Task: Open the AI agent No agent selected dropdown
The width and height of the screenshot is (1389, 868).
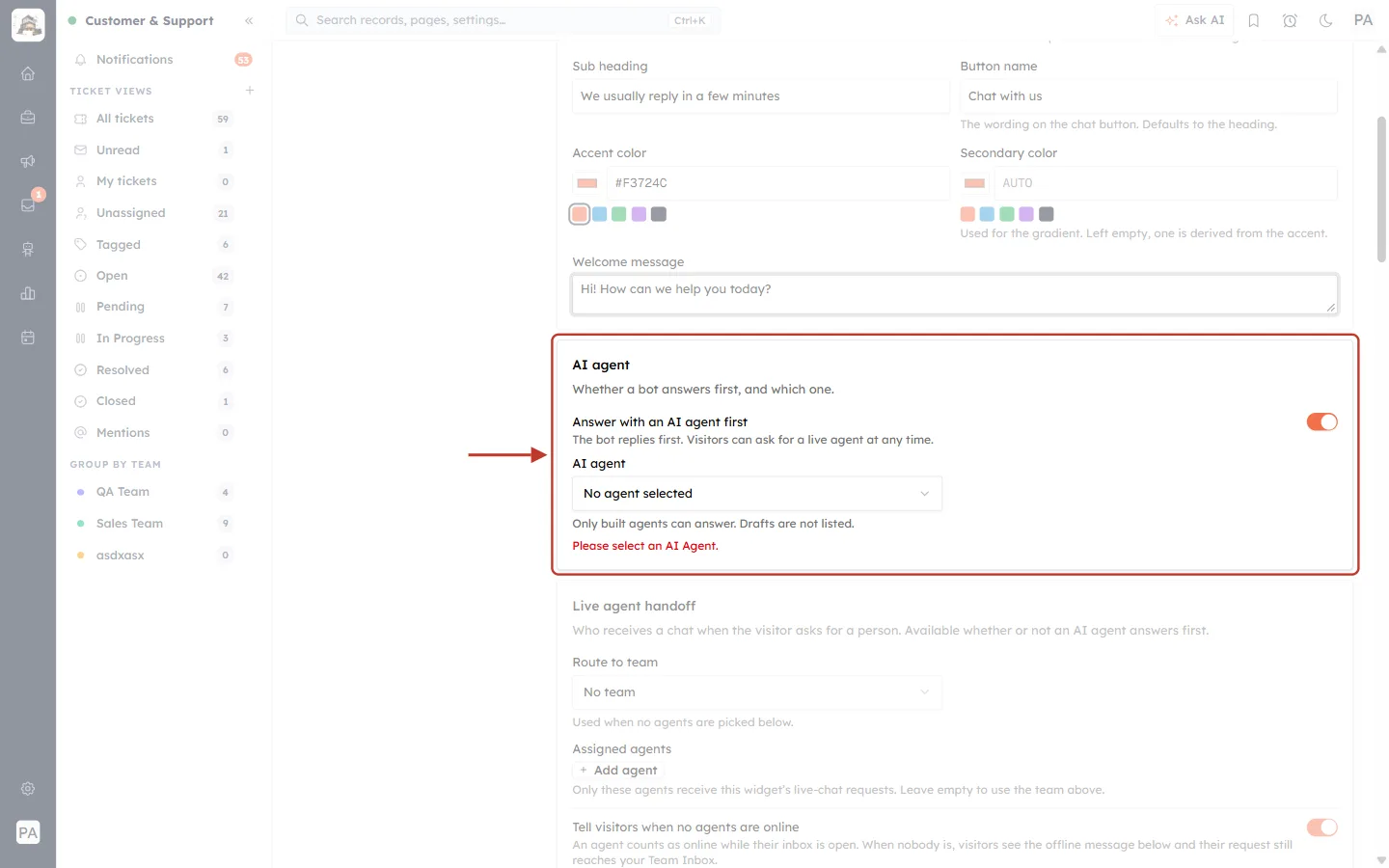Action: [757, 494]
